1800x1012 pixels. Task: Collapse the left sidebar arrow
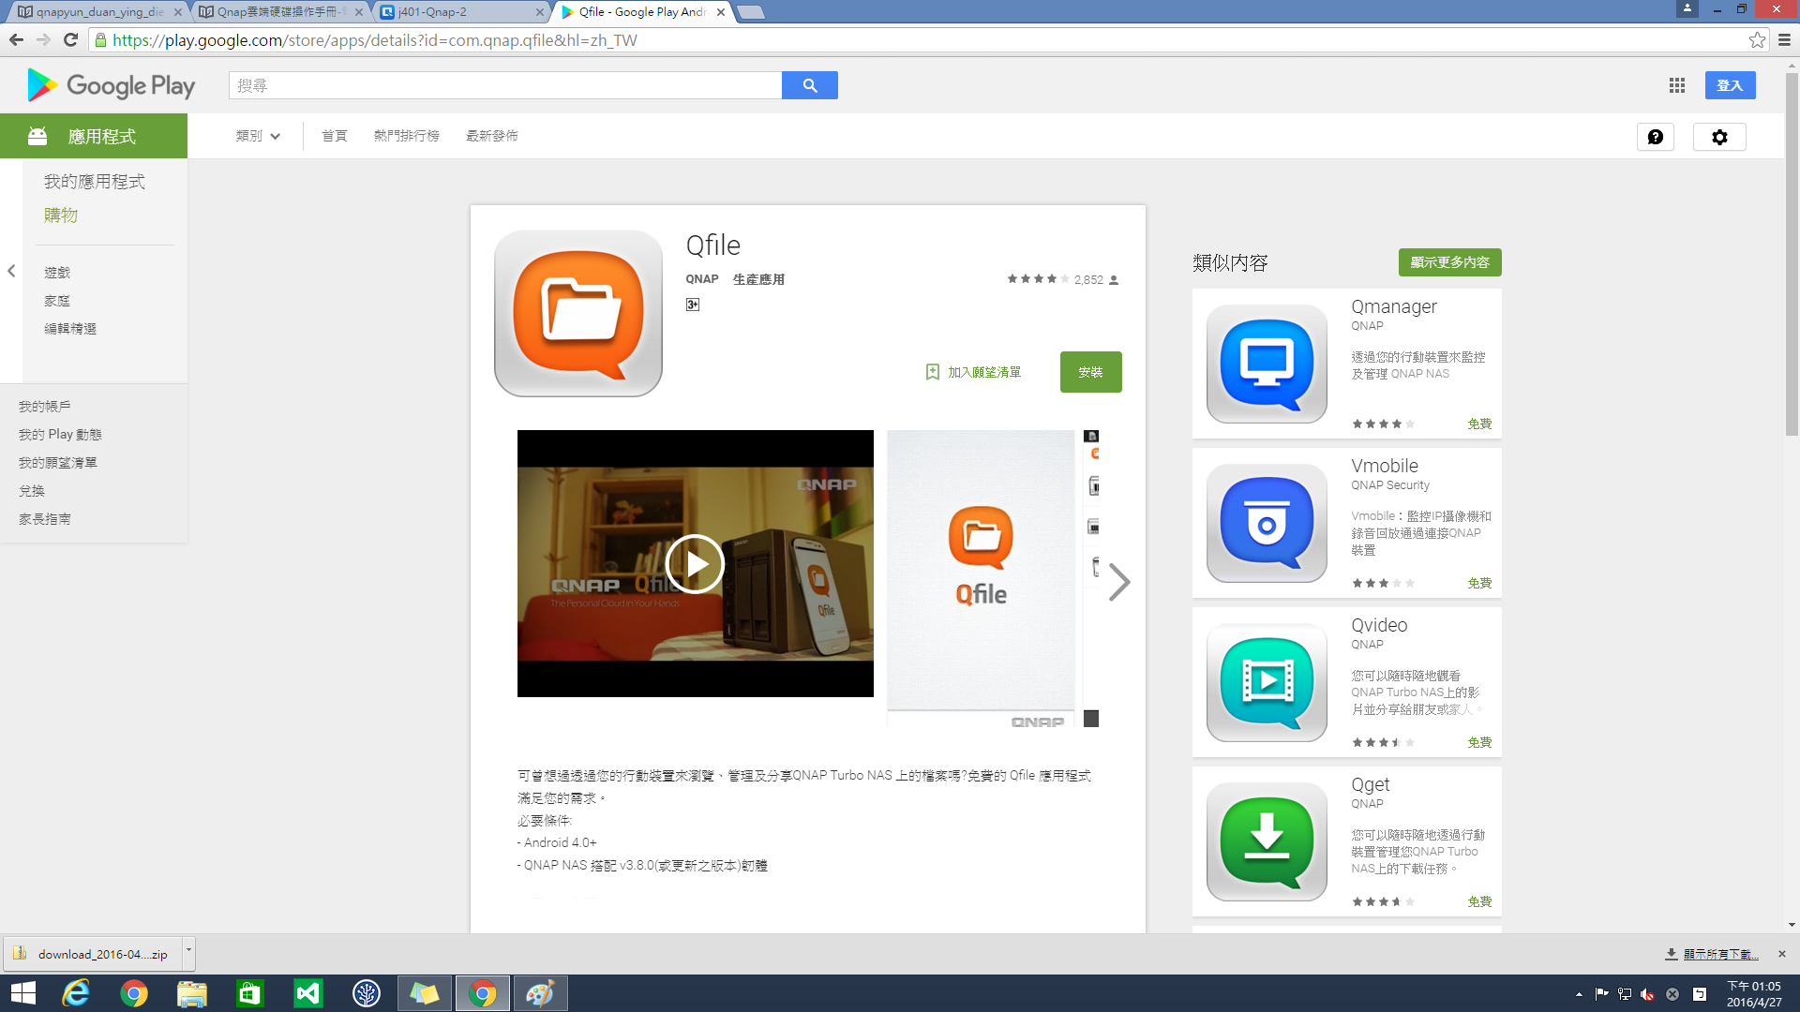click(x=11, y=271)
